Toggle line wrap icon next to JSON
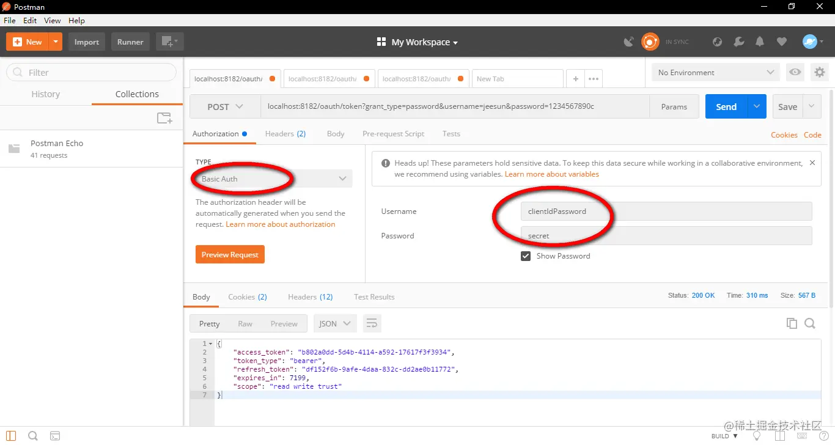 click(372, 323)
